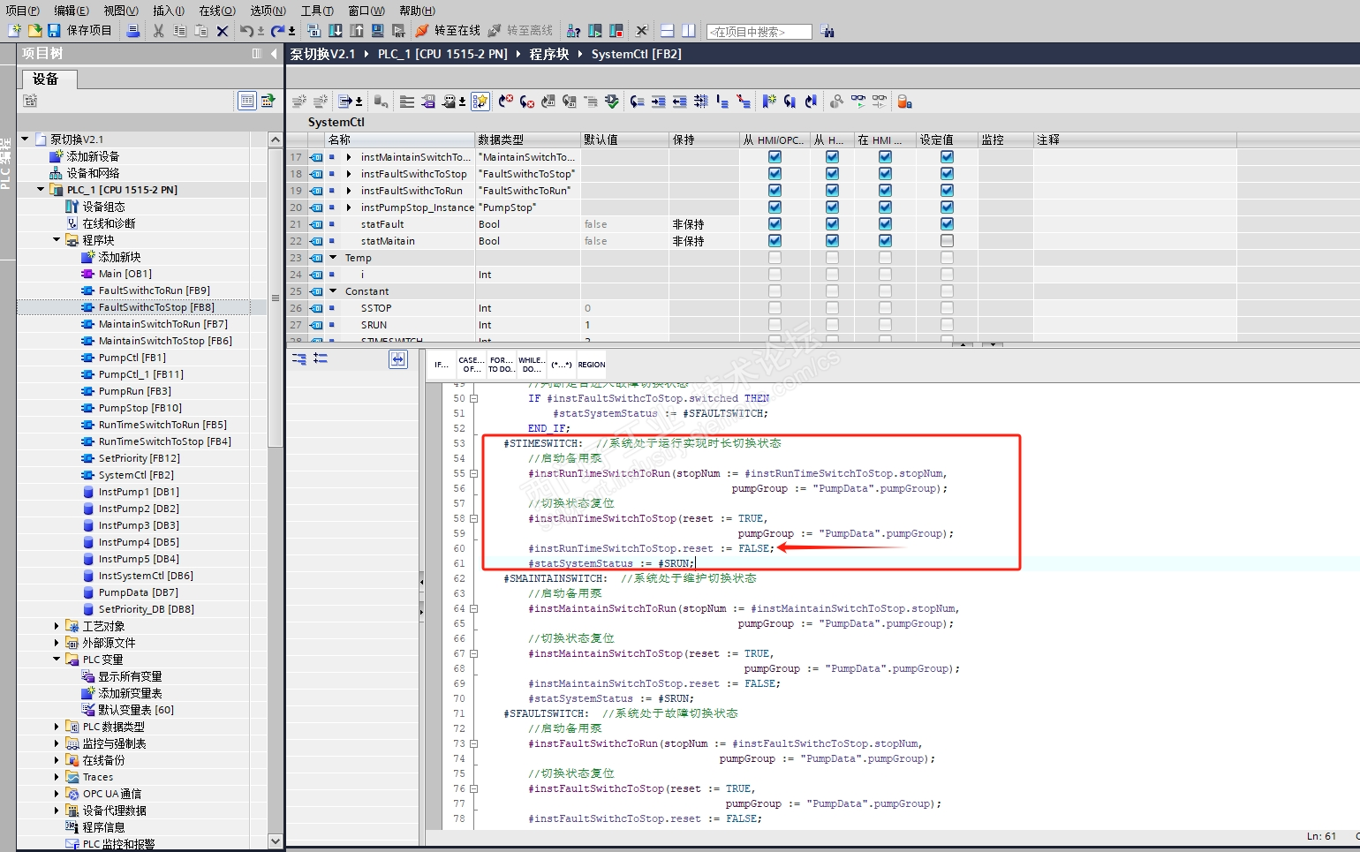Click the save project disk icon
Viewport: 1360px width, 852px height.
pyautogui.click(x=54, y=31)
